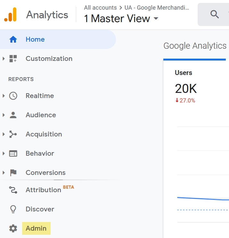This screenshot has height=238, width=229.
Task: Click the All accounts breadcrumb link
Action: [100, 8]
